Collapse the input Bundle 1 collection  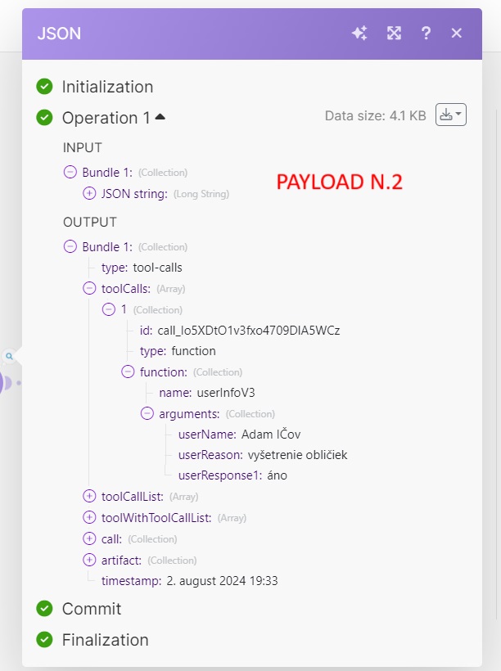pyautogui.click(x=70, y=173)
